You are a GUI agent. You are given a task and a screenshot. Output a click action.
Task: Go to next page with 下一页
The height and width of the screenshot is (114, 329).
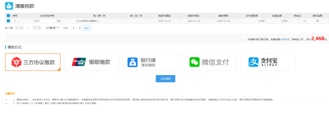click(x=37, y=28)
